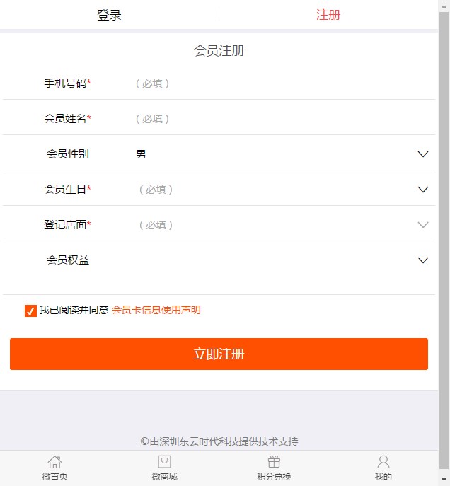Click the vertical scrollbar thumb
This screenshot has height=486, width=450.
(x=444, y=241)
